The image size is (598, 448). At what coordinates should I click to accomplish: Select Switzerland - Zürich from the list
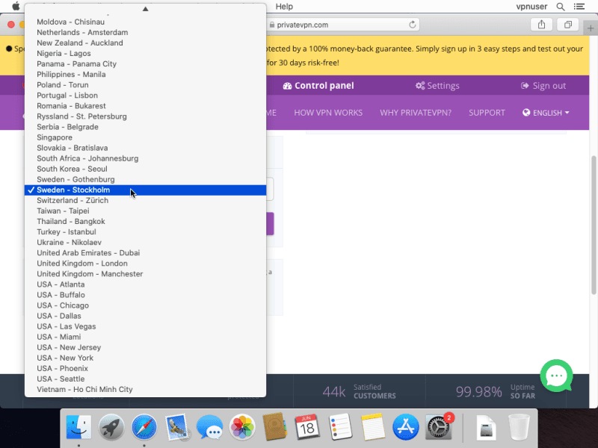coord(73,201)
